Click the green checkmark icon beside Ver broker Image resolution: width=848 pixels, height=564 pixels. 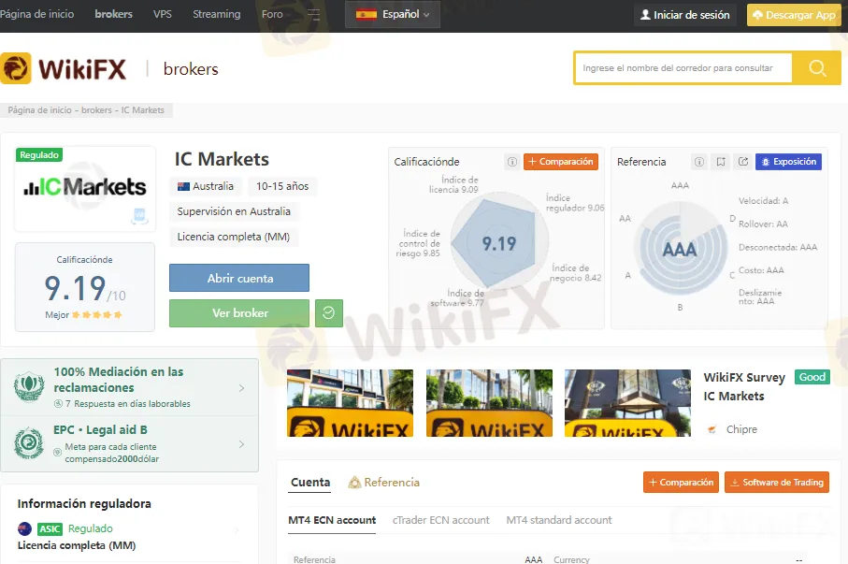tap(329, 313)
